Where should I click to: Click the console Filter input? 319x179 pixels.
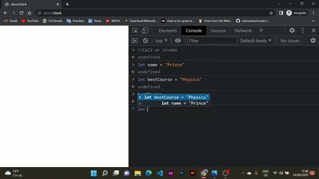click(x=212, y=41)
